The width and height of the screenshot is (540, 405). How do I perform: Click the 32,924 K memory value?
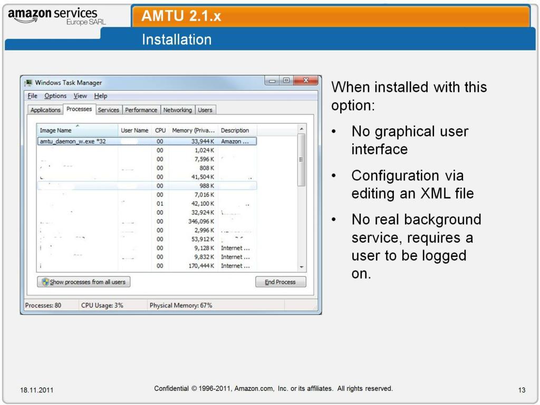click(202, 213)
